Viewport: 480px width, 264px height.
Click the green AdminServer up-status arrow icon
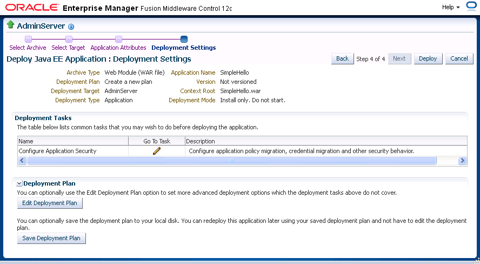coord(11,25)
